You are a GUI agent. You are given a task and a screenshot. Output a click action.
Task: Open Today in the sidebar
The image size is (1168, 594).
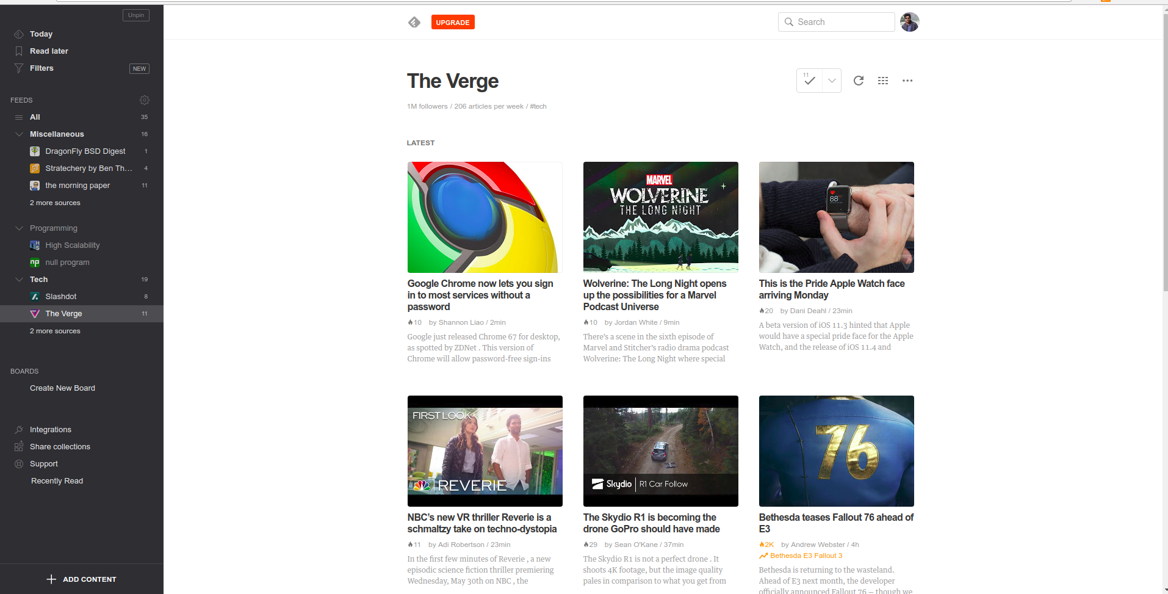[x=41, y=34]
